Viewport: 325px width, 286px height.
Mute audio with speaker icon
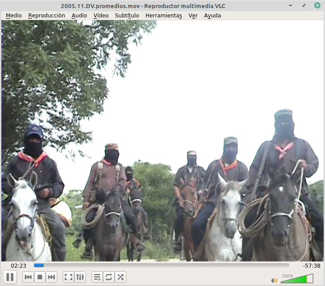(274, 280)
